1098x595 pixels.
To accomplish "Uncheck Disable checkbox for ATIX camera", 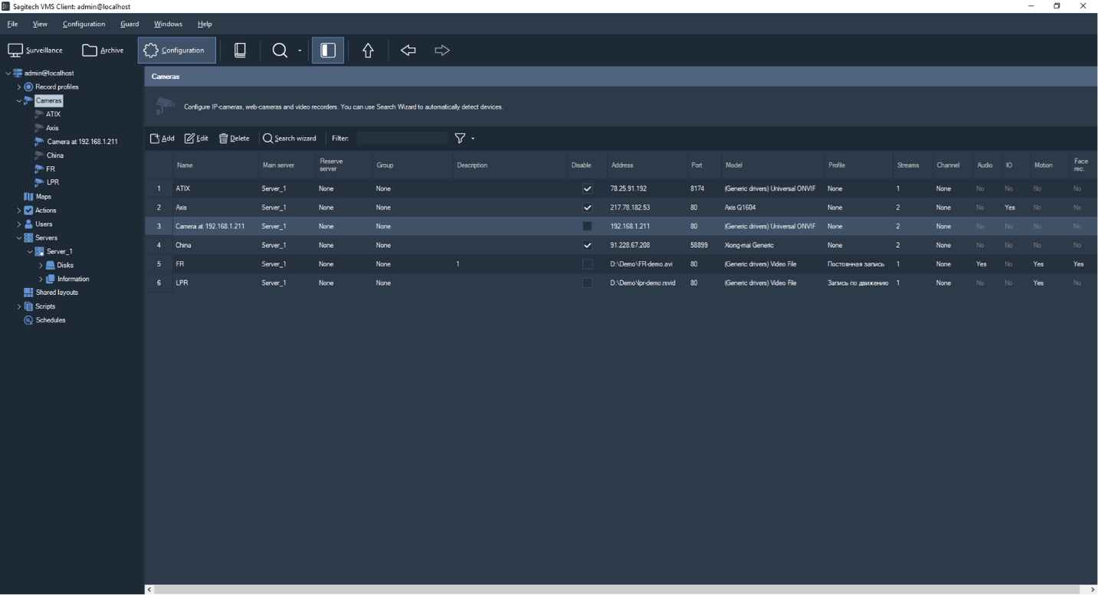I will [588, 188].
